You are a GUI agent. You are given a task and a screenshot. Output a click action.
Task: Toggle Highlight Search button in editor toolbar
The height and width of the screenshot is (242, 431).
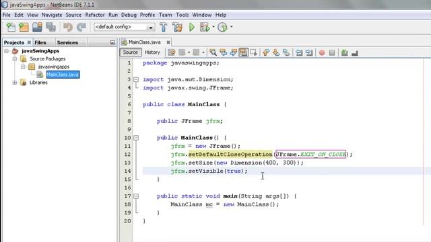click(x=244, y=52)
